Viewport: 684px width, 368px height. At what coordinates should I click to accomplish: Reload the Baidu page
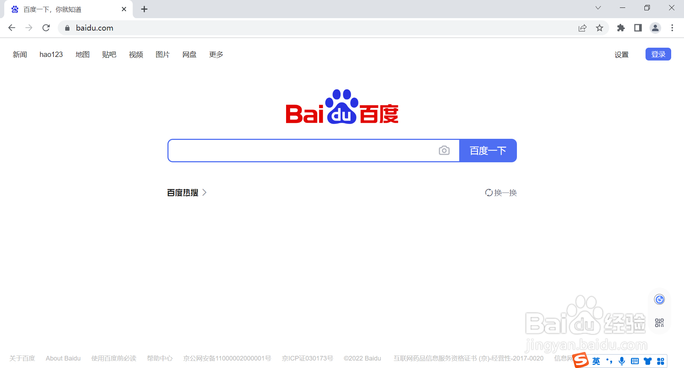[x=46, y=28]
